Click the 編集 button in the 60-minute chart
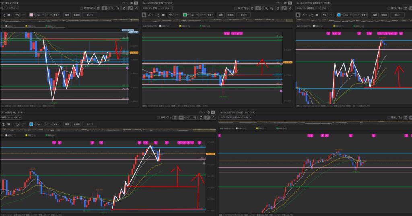The image size is (412, 216). coord(67,124)
